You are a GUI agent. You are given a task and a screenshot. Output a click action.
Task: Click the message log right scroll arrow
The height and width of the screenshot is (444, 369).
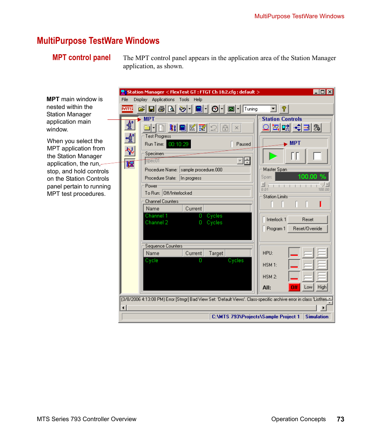[x=323, y=308]
